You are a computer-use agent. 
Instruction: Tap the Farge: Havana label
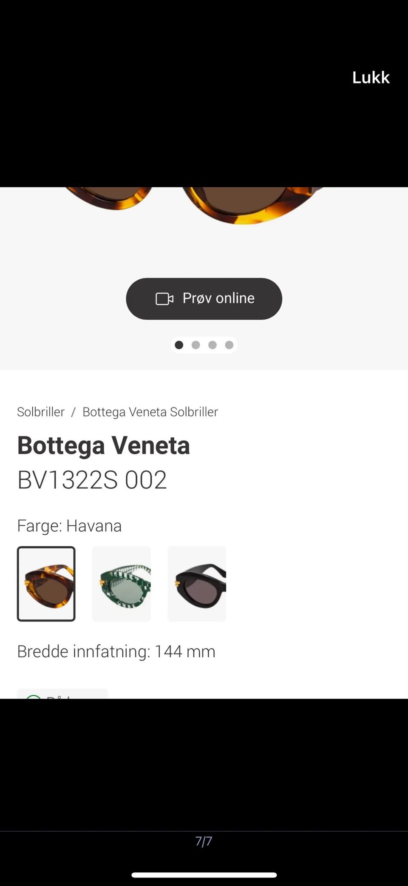click(x=69, y=526)
